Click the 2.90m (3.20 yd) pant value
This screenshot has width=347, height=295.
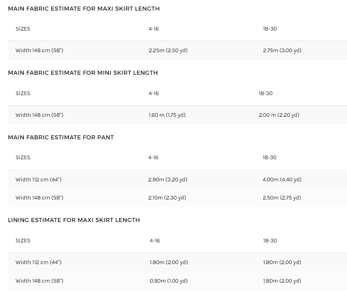168,180
